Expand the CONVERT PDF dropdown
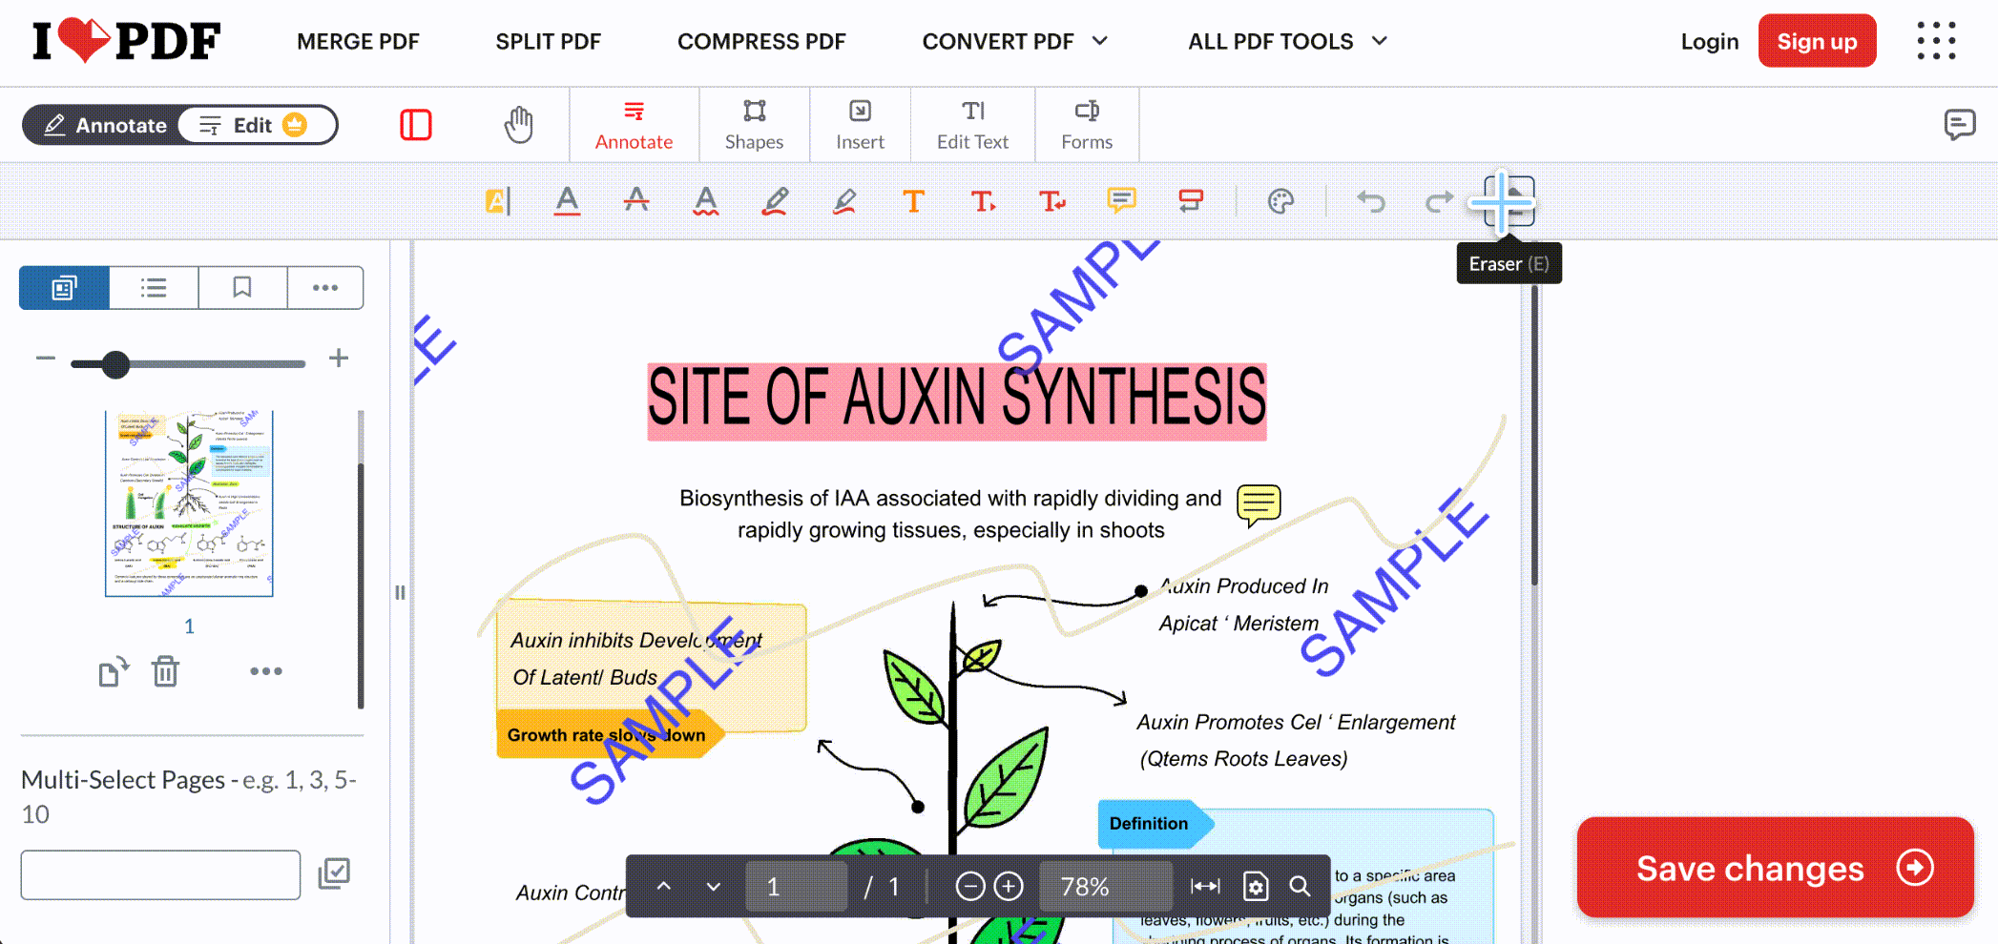The height and width of the screenshot is (944, 1998). tap(1015, 42)
